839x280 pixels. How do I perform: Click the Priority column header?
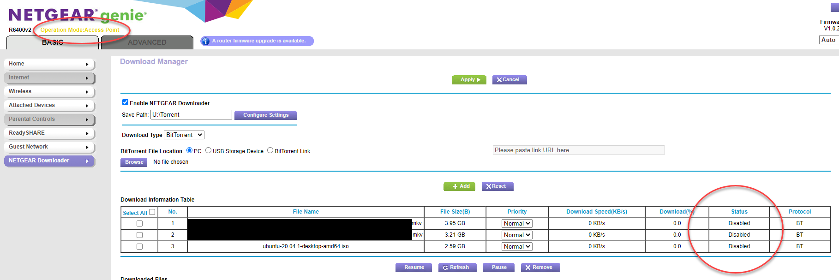[517, 212]
